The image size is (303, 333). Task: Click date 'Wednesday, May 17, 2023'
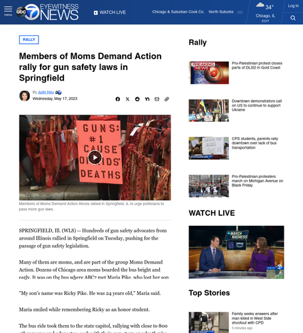point(55,99)
